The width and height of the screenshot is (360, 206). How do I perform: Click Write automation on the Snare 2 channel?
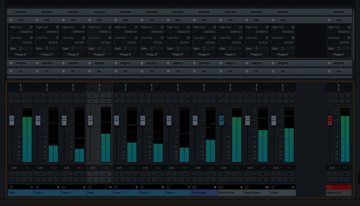click(x=79, y=174)
